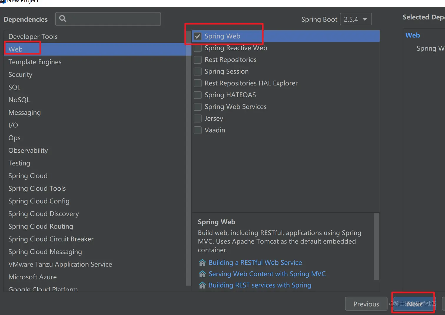Image resolution: width=445 pixels, height=315 pixels.
Task: Select the Observability category
Action: (95, 150)
